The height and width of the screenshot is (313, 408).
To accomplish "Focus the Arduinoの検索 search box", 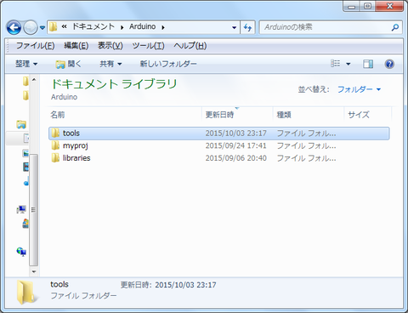I will click(325, 27).
